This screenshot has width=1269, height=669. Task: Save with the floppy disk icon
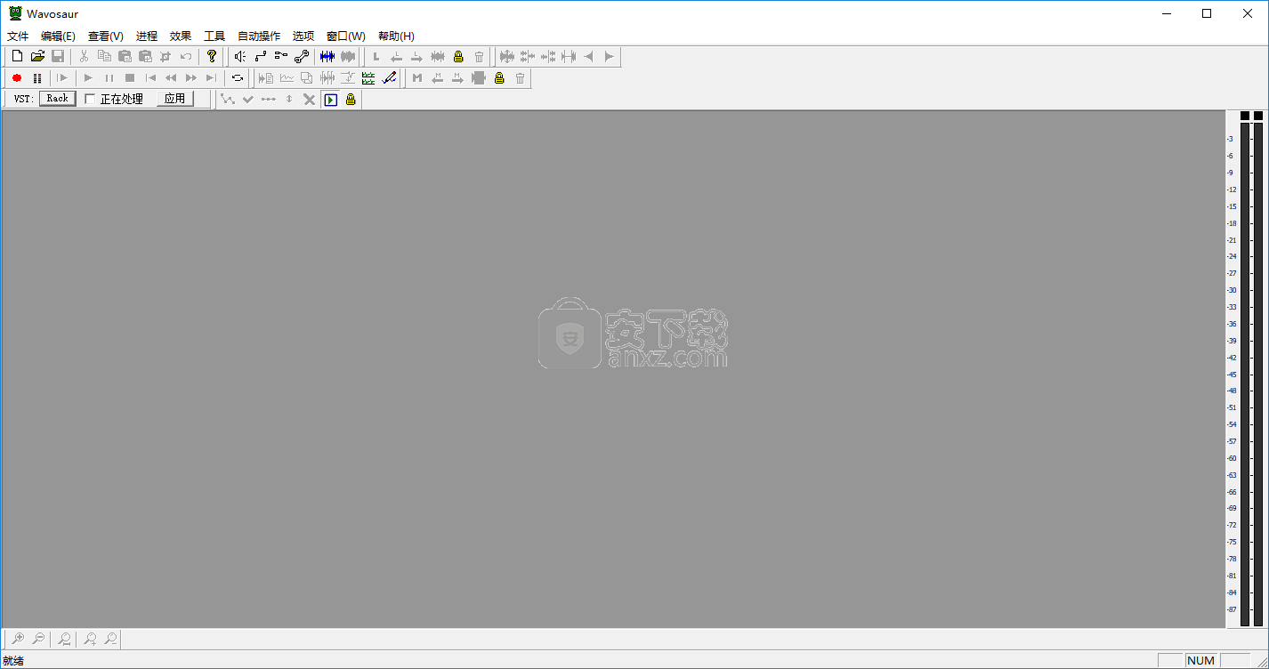58,57
